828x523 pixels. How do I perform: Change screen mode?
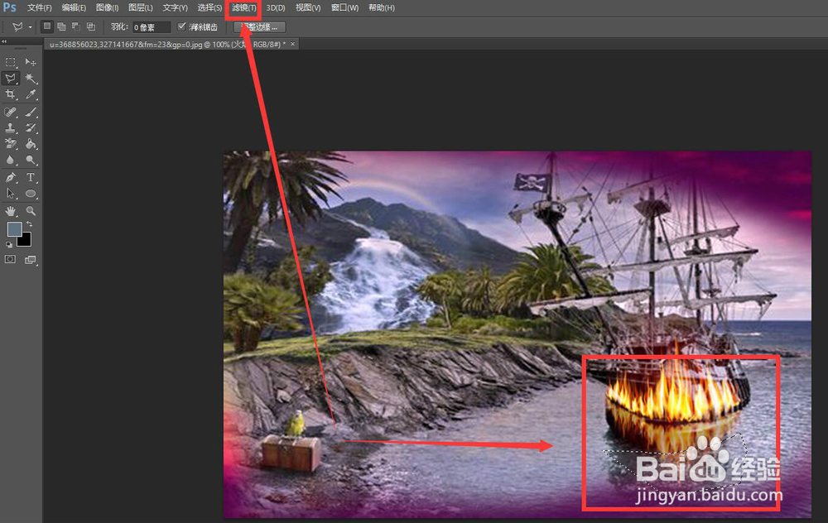[x=31, y=260]
